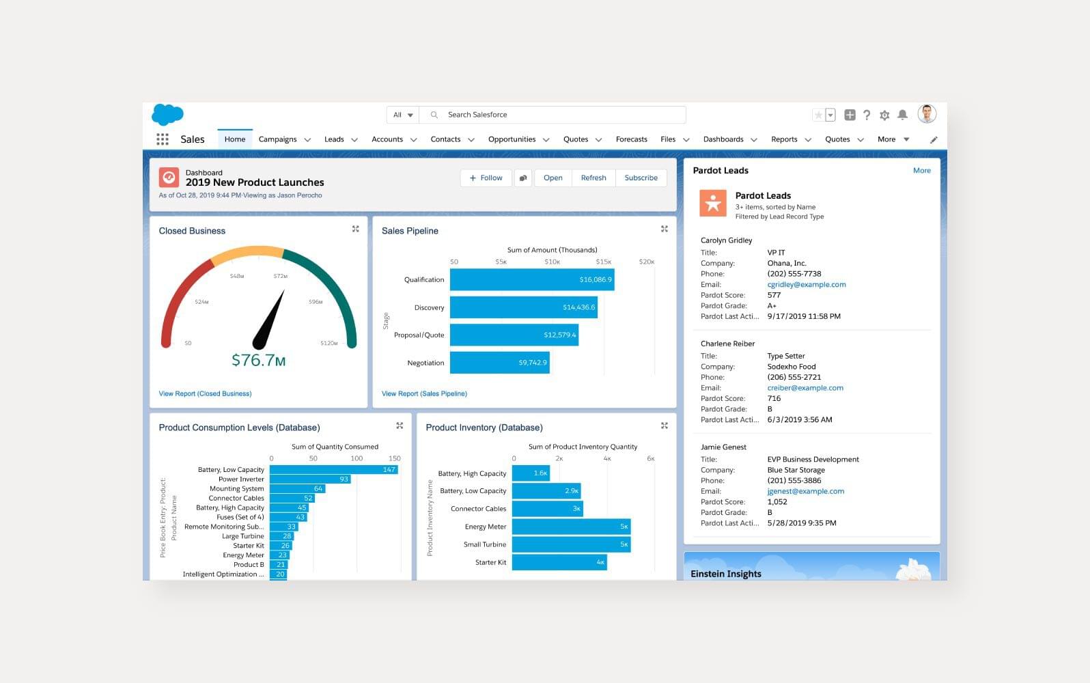
Task: Expand the Reports tab chevron
Action: pyautogui.click(x=808, y=140)
